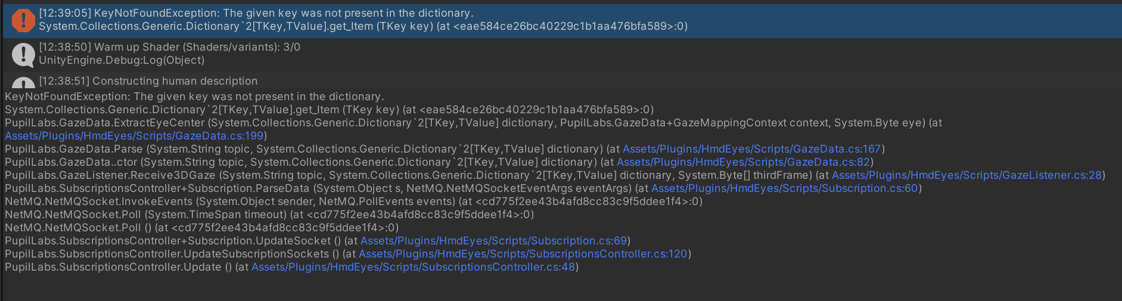Image resolution: width=1122 pixels, height=301 pixels.
Task: Click the NetMQ.NetMQSocket.InvokeEvents stack trace line
Action: 353,201
